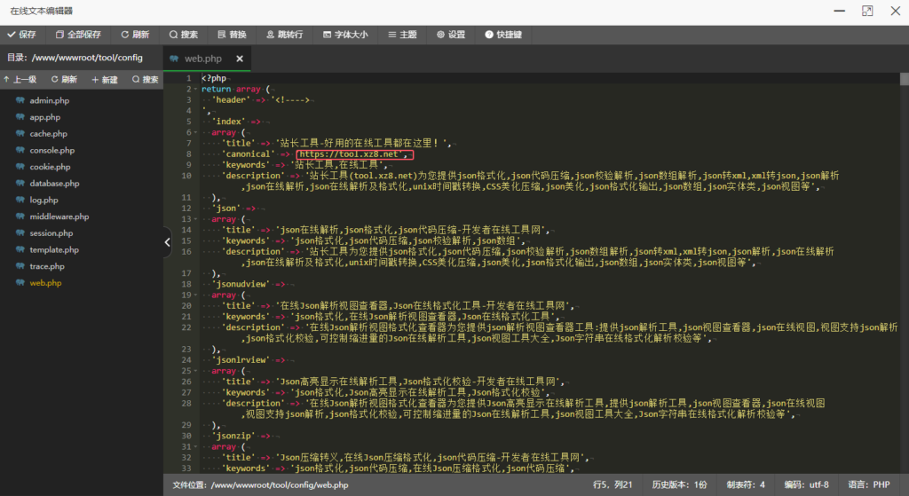This screenshot has height=496, width=909.
Task: Search files with sidebar 搜索 button
Action: pyautogui.click(x=146, y=79)
